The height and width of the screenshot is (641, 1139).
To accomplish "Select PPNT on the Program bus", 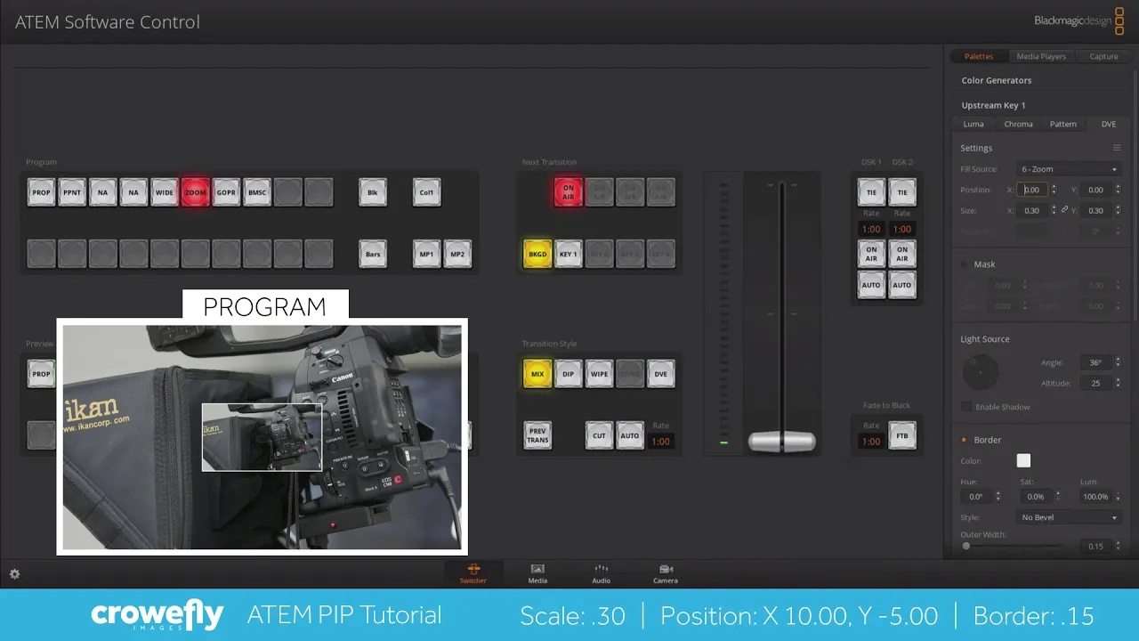I will point(72,192).
